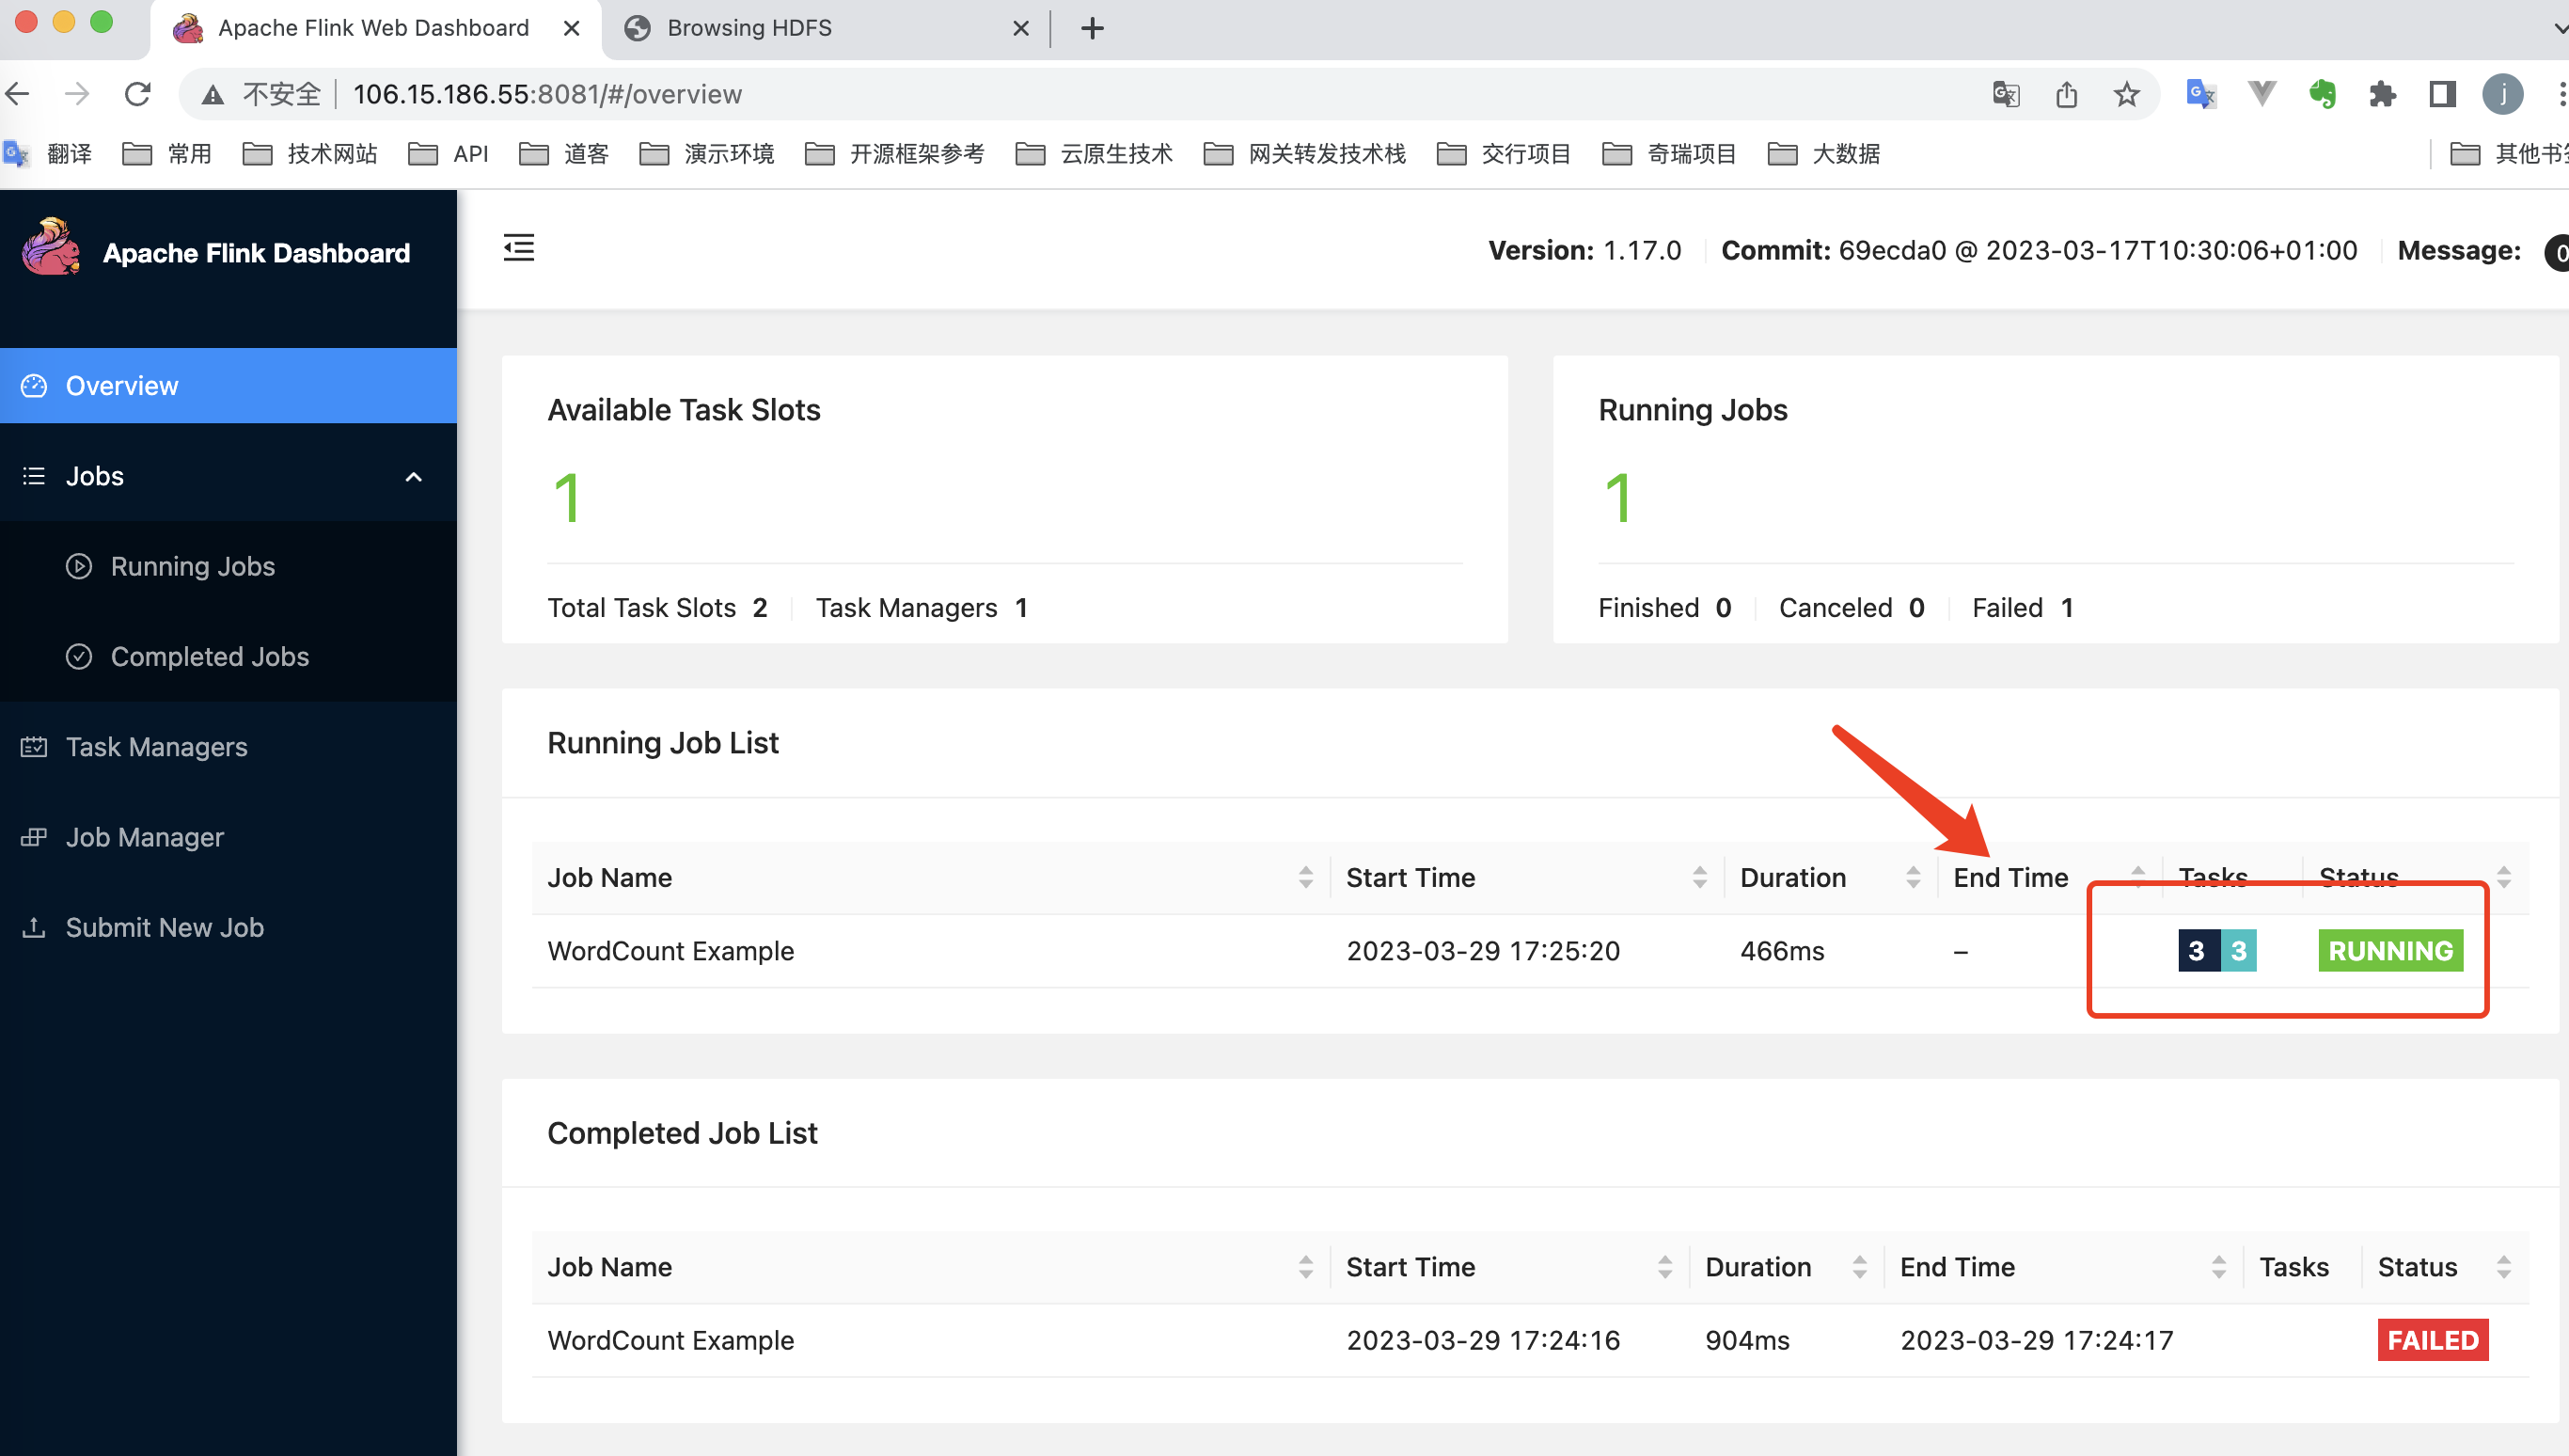
Task: Select the Apache Flink Web Dashboard tab
Action: click(x=375, y=28)
